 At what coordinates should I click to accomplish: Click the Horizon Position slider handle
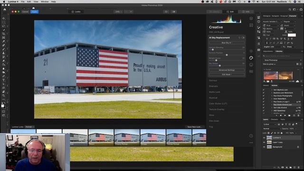(227, 55)
